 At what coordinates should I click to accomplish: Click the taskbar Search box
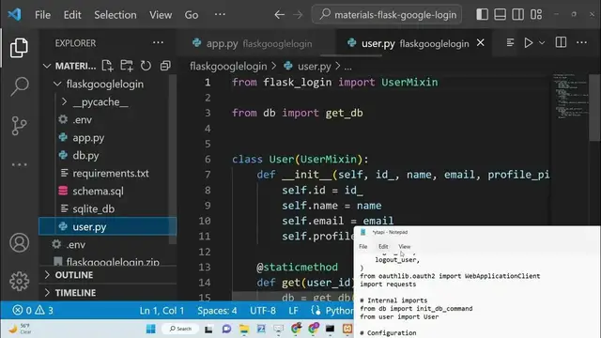point(180,329)
